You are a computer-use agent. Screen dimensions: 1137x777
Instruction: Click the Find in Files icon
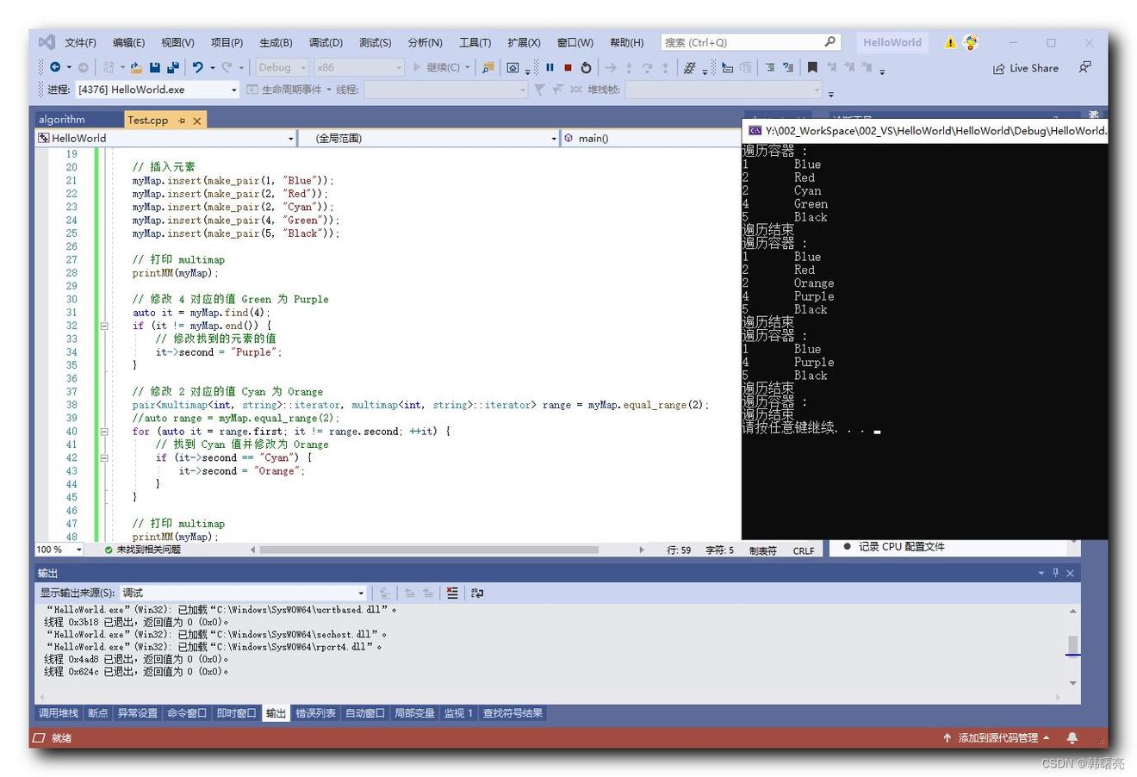[488, 67]
